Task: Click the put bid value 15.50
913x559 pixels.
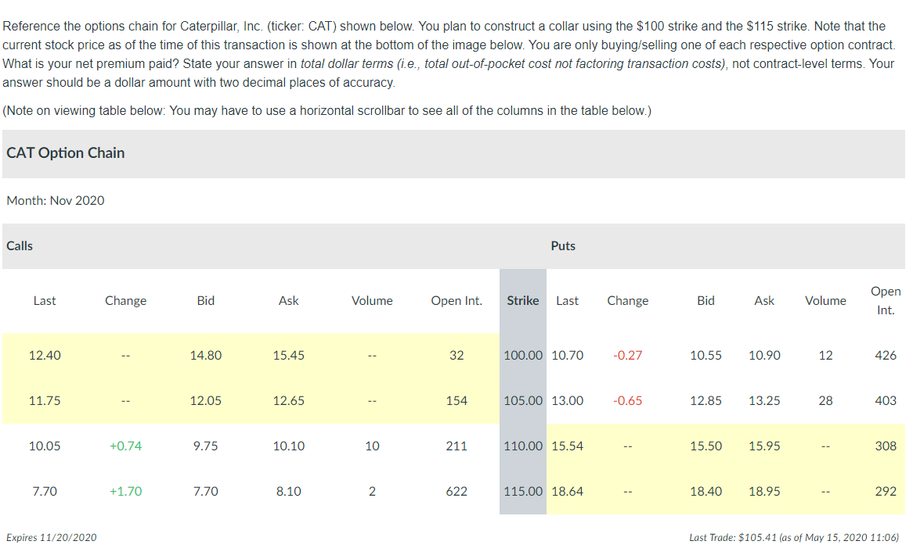Action: click(x=705, y=446)
